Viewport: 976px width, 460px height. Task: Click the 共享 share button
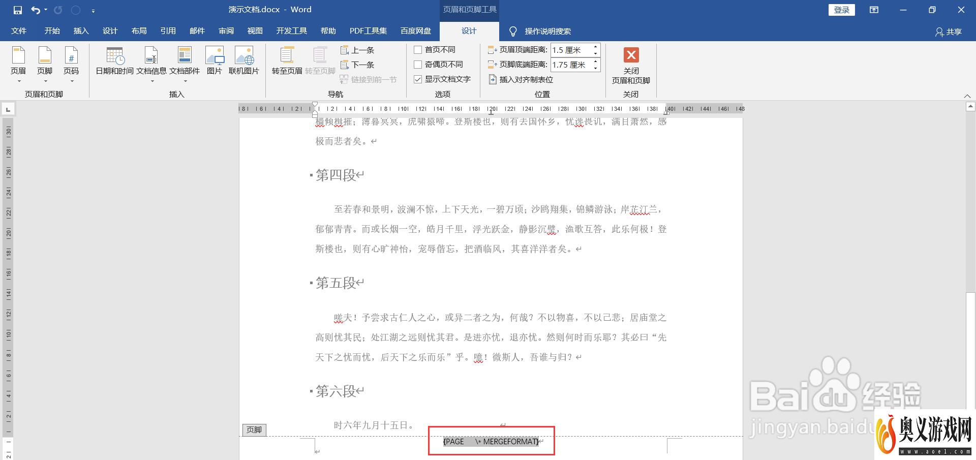(x=949, y=32)
